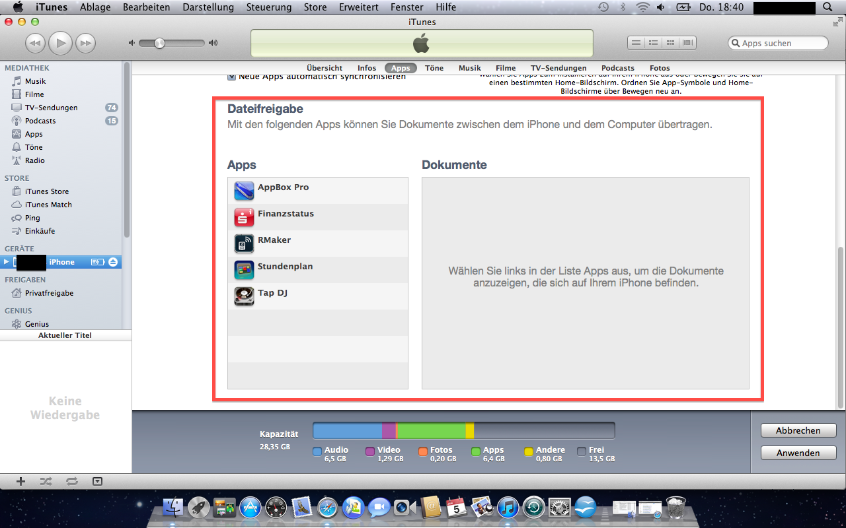Open the Trash in the Dock
Screen dimensions: 846x528
(676, 507)
